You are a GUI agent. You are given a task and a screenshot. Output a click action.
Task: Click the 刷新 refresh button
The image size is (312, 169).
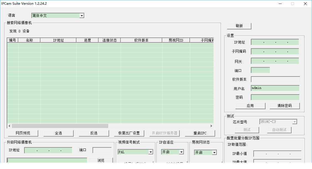pos(239,26)
